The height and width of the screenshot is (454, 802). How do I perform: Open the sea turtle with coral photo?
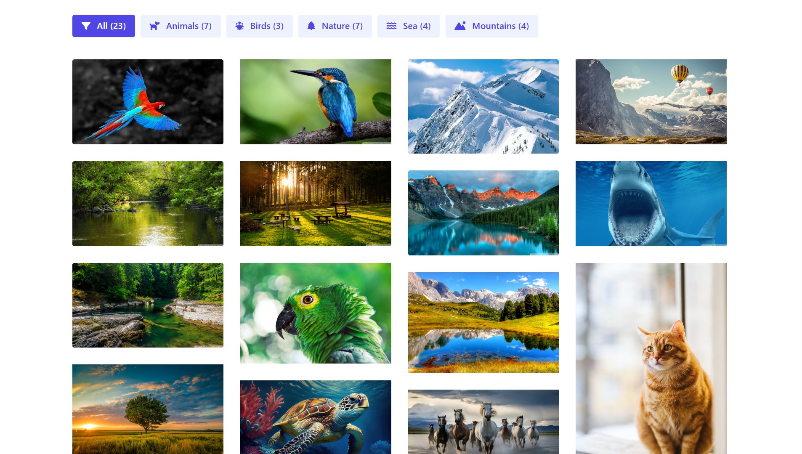(x=316, y=417)
